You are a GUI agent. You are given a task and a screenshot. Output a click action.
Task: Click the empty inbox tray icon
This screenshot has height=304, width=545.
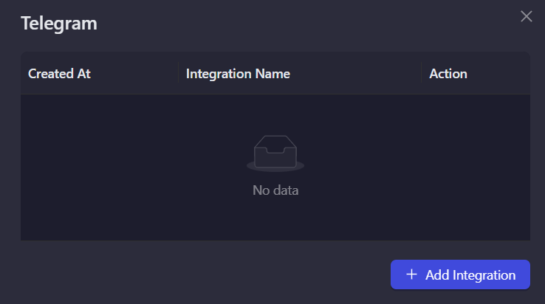(x=275, y=153)
